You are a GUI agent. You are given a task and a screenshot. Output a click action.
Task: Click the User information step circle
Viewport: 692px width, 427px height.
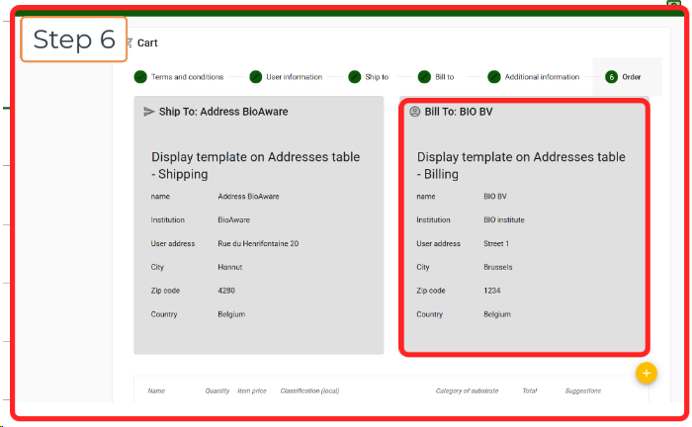point(256,77)
